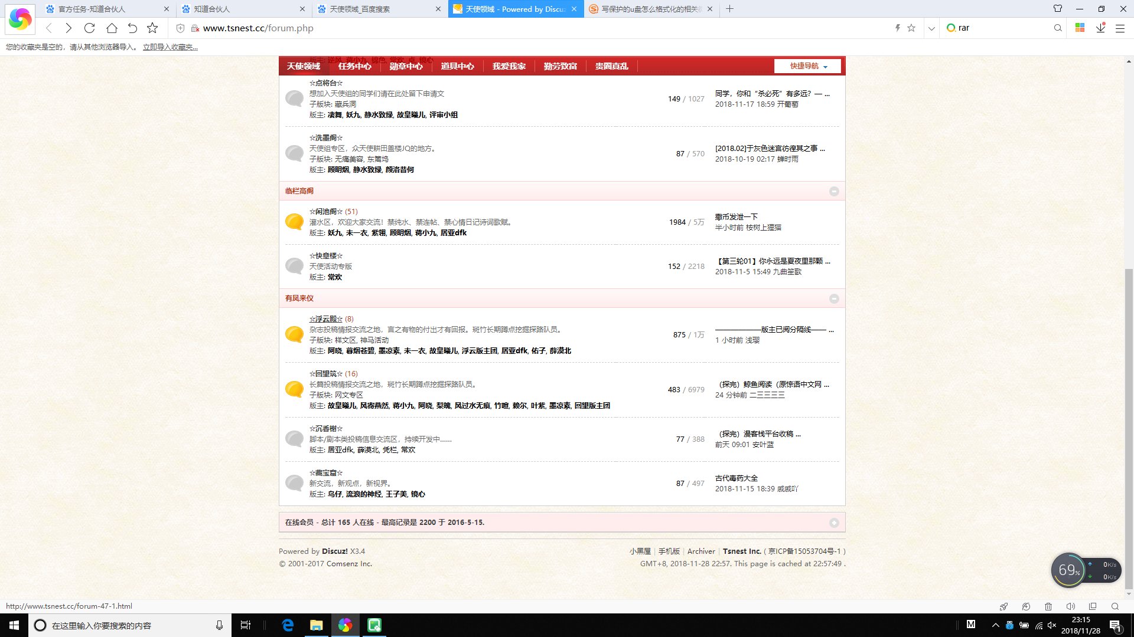Viewport: 1134px width, 637px height.
Task: Click the magnifier search icon in rar box
Action: pyautogui.click(x=1057, y=28)
